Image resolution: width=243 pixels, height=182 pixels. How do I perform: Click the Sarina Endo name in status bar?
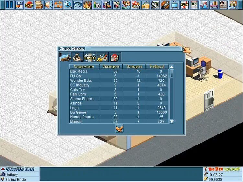pyautogui.click(x=15, y=180)
